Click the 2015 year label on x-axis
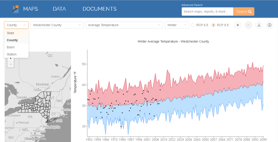The width and height of the screenshot is (278, 142). (164, 140)
